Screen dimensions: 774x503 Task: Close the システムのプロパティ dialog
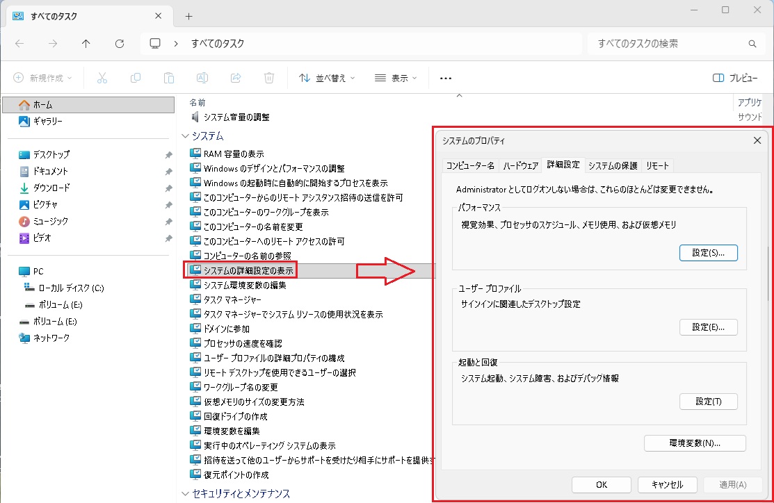[757, 140]
